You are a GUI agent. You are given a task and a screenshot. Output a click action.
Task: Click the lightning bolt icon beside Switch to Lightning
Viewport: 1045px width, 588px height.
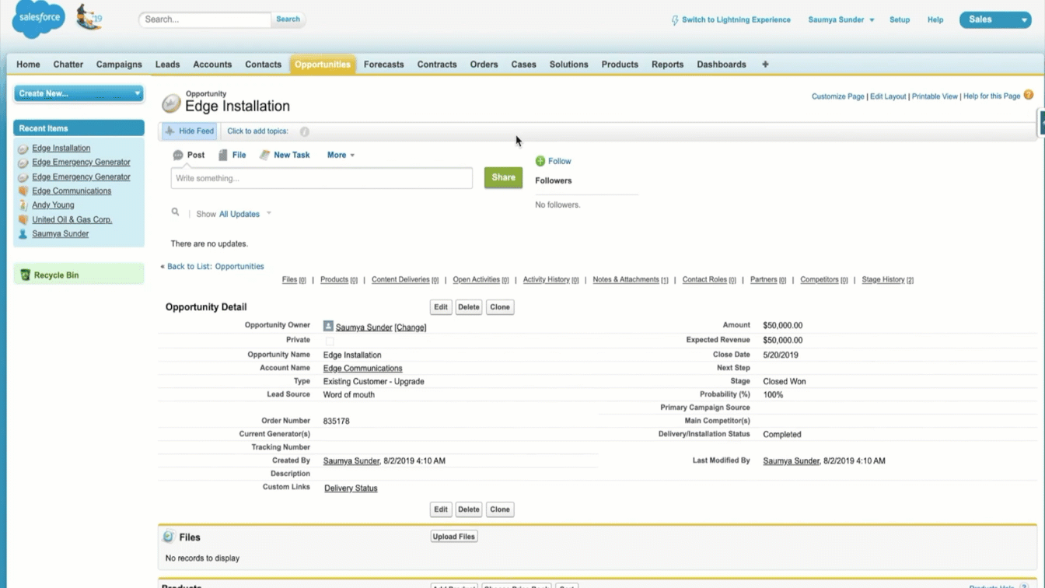point(674,20)
